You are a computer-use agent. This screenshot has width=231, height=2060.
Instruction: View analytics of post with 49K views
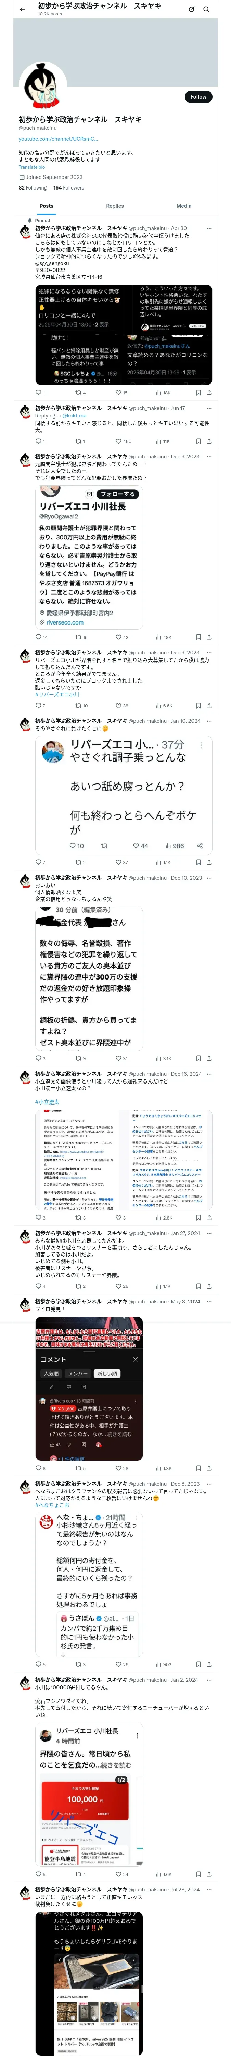(164, 637)
